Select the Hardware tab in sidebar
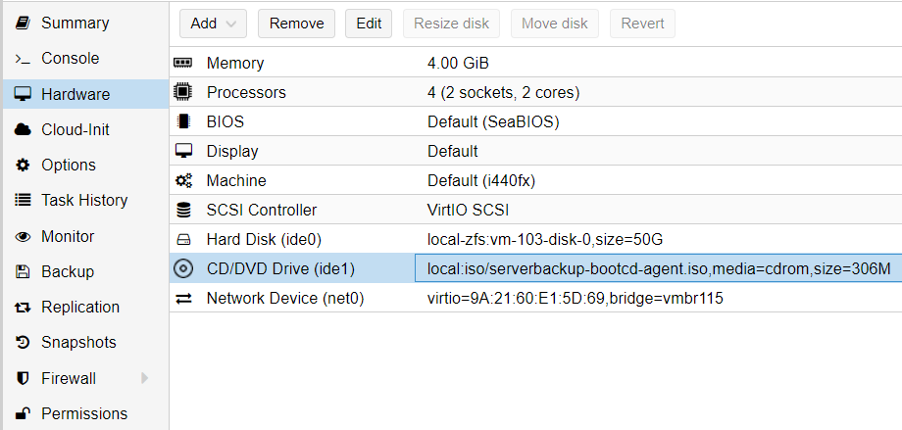This screenshot has height=430, width=902. click(85, 94)
